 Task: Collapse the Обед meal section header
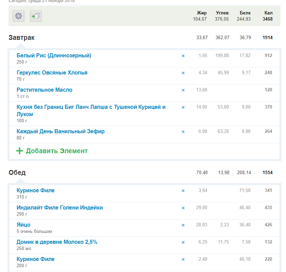(17, 172)
